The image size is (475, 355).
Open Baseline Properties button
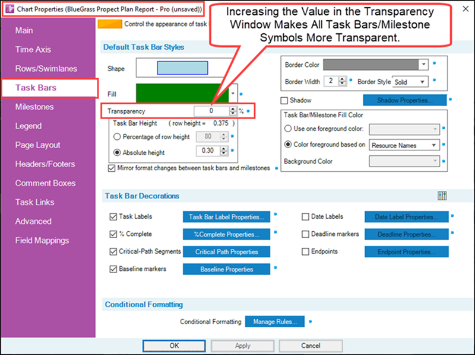[226, 269]
